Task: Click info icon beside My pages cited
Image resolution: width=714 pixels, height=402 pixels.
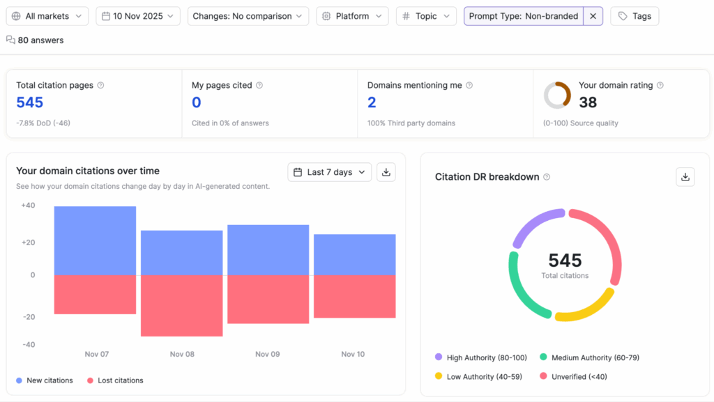Action: [x=259, y=86]
